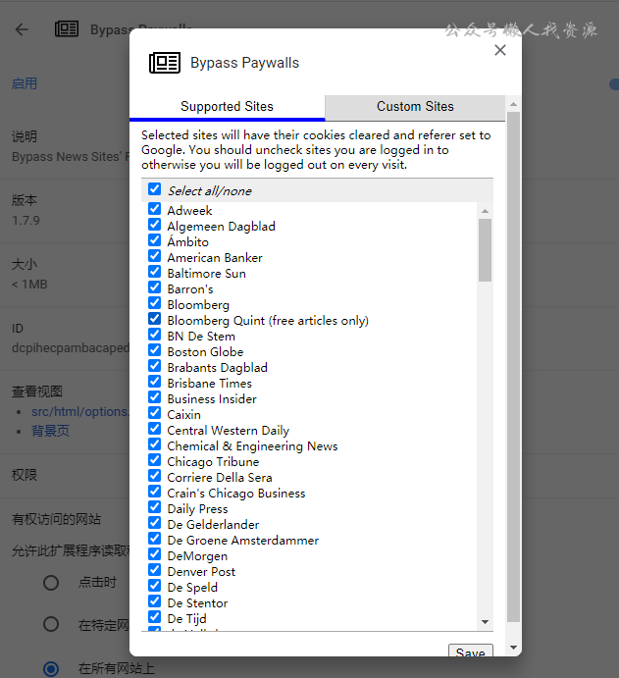Select the 在所有网站上 radio button
The image size is (619, 678).
click(x=51, y=668)
